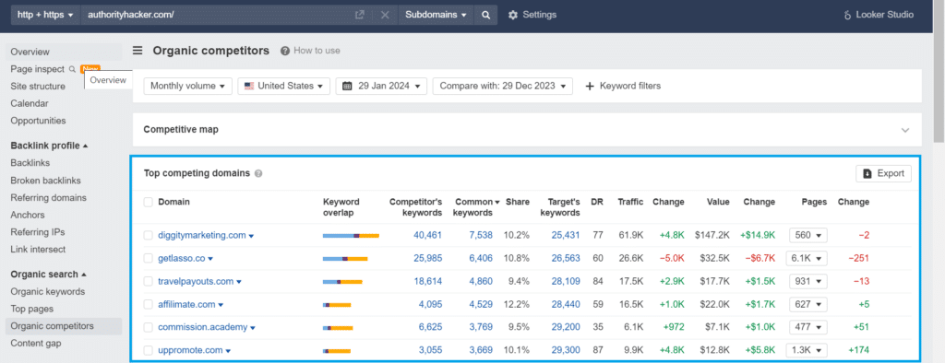Check the affilimate.com row checkbox

(x=149, y=305)
